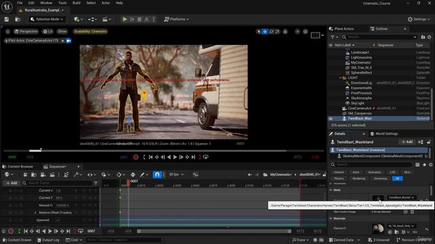Open the Perspective viewport options

26,31
